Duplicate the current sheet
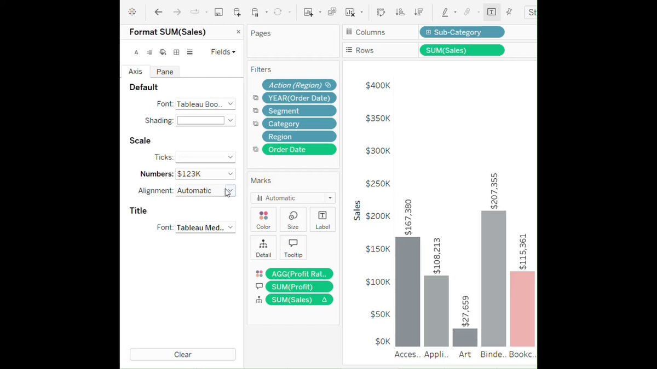The width and height of the screenshot is (657, 369). (332, 12)
